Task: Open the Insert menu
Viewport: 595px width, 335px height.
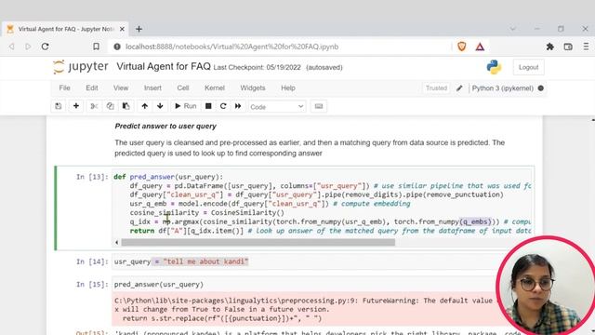Action: click(152, 87)
